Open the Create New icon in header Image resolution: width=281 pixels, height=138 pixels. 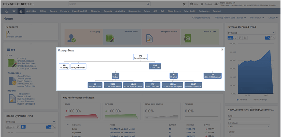(x=184, y=4)
